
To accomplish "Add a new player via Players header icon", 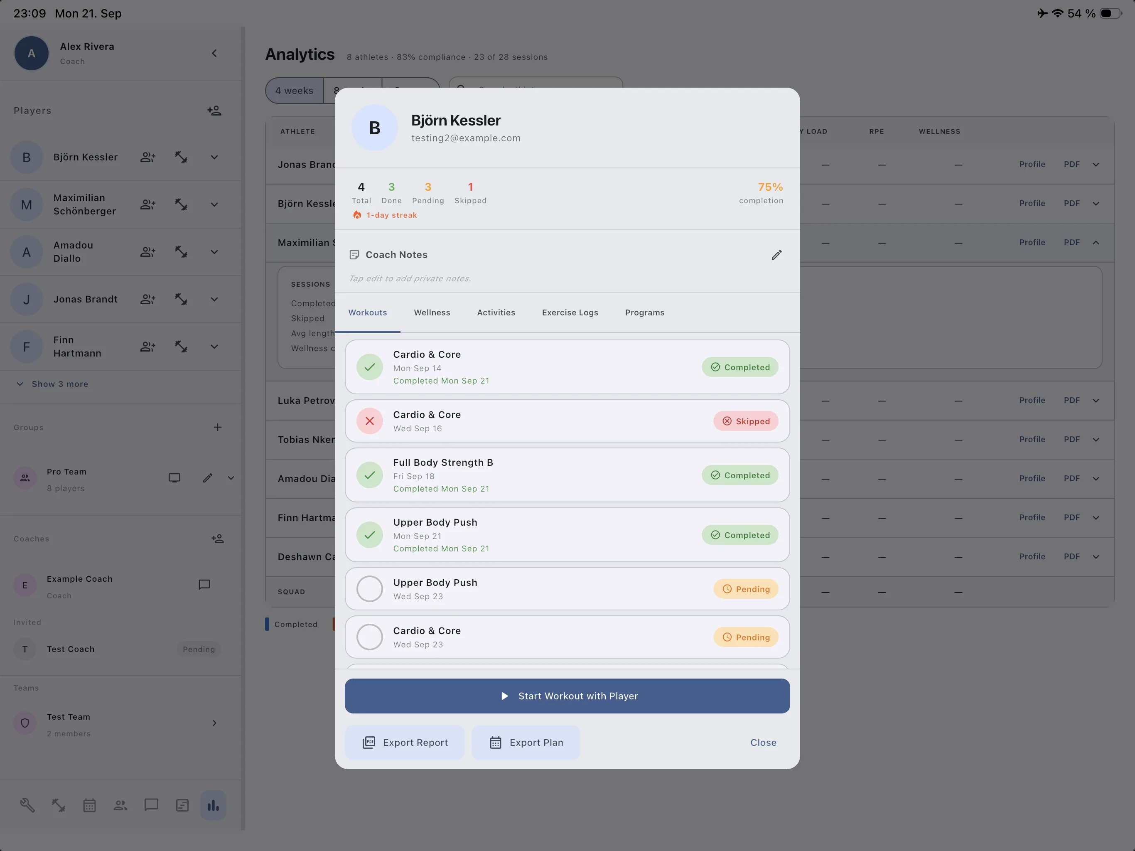I will (x=214, y=111).
